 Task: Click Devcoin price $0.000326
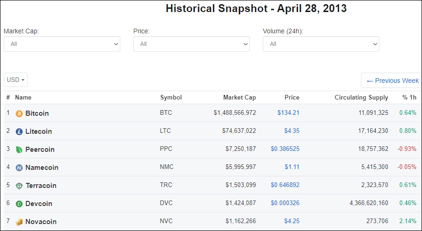point(285,203)
